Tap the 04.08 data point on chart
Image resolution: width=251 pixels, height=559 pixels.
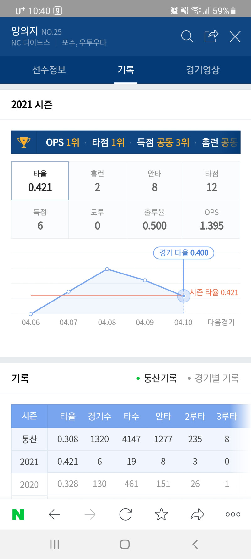107,269
